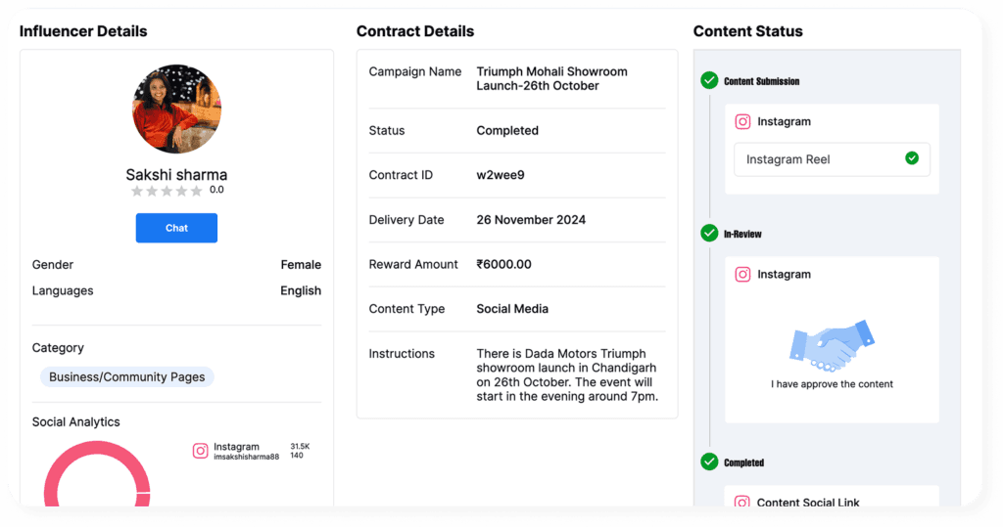This screenshot has width=1003, height=527.
Task: Click the Instagram icon beside Content Social Link
Action: point(742,502)
